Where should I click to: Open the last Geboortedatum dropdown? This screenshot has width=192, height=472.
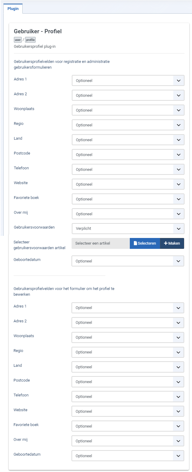click(128, 456)
